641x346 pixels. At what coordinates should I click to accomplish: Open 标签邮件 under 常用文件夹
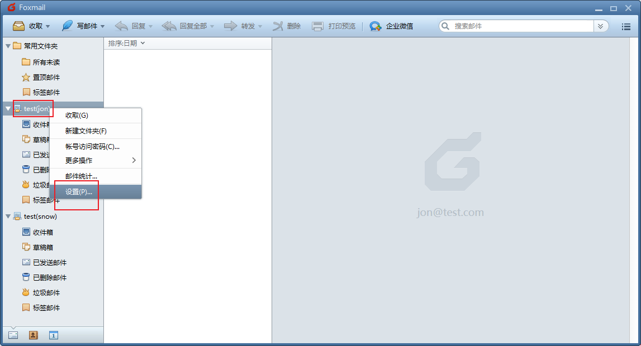46,92
